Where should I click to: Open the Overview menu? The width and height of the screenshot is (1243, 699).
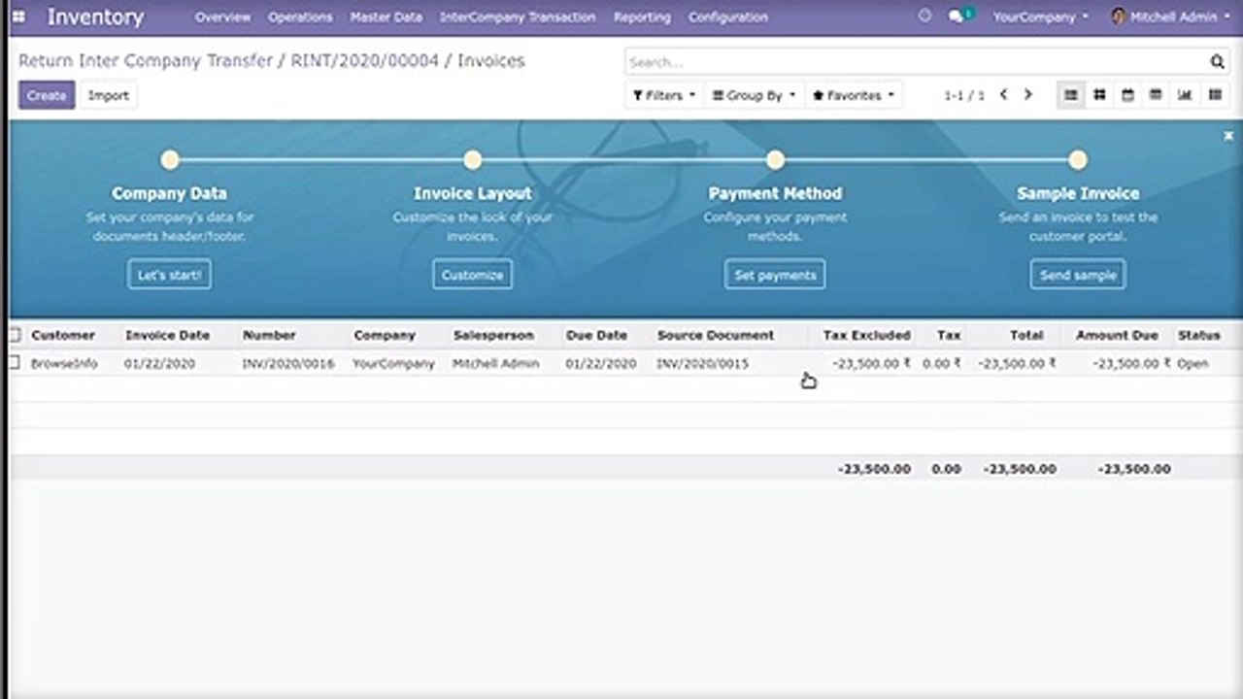[222, 17]
